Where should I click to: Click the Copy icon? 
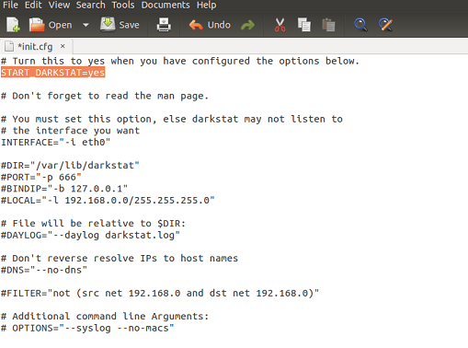304,25
